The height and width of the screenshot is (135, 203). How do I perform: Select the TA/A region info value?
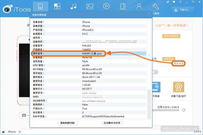pos(85,61)
